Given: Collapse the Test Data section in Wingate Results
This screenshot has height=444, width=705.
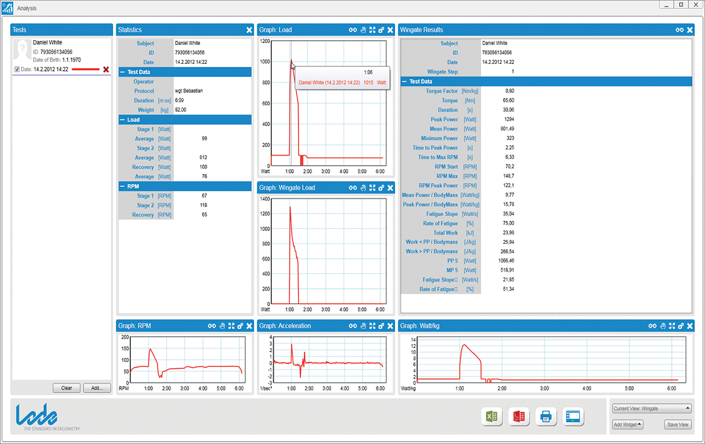Looking at the screenshot, I should pos(405,81).
